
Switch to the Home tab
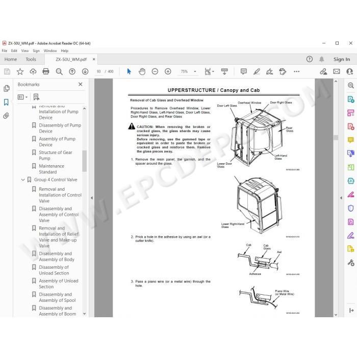pos(11,59)
